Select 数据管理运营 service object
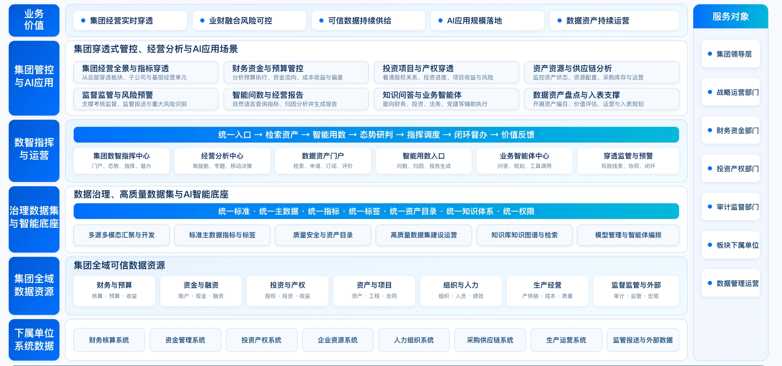782x366 pixels. [731, 283]
